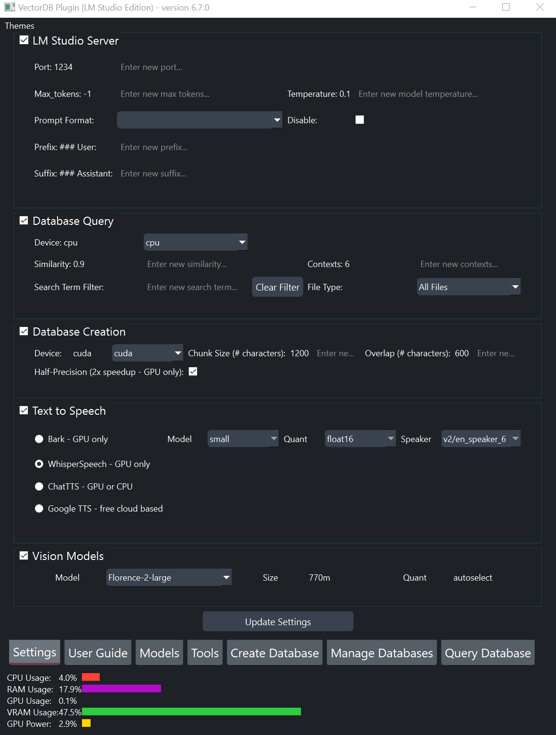Uncheck Half-Precision 2x speedup option

(193, 371)
